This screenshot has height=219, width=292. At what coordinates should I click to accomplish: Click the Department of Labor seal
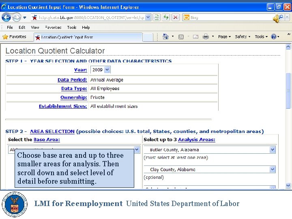click(x=15, y=204)
